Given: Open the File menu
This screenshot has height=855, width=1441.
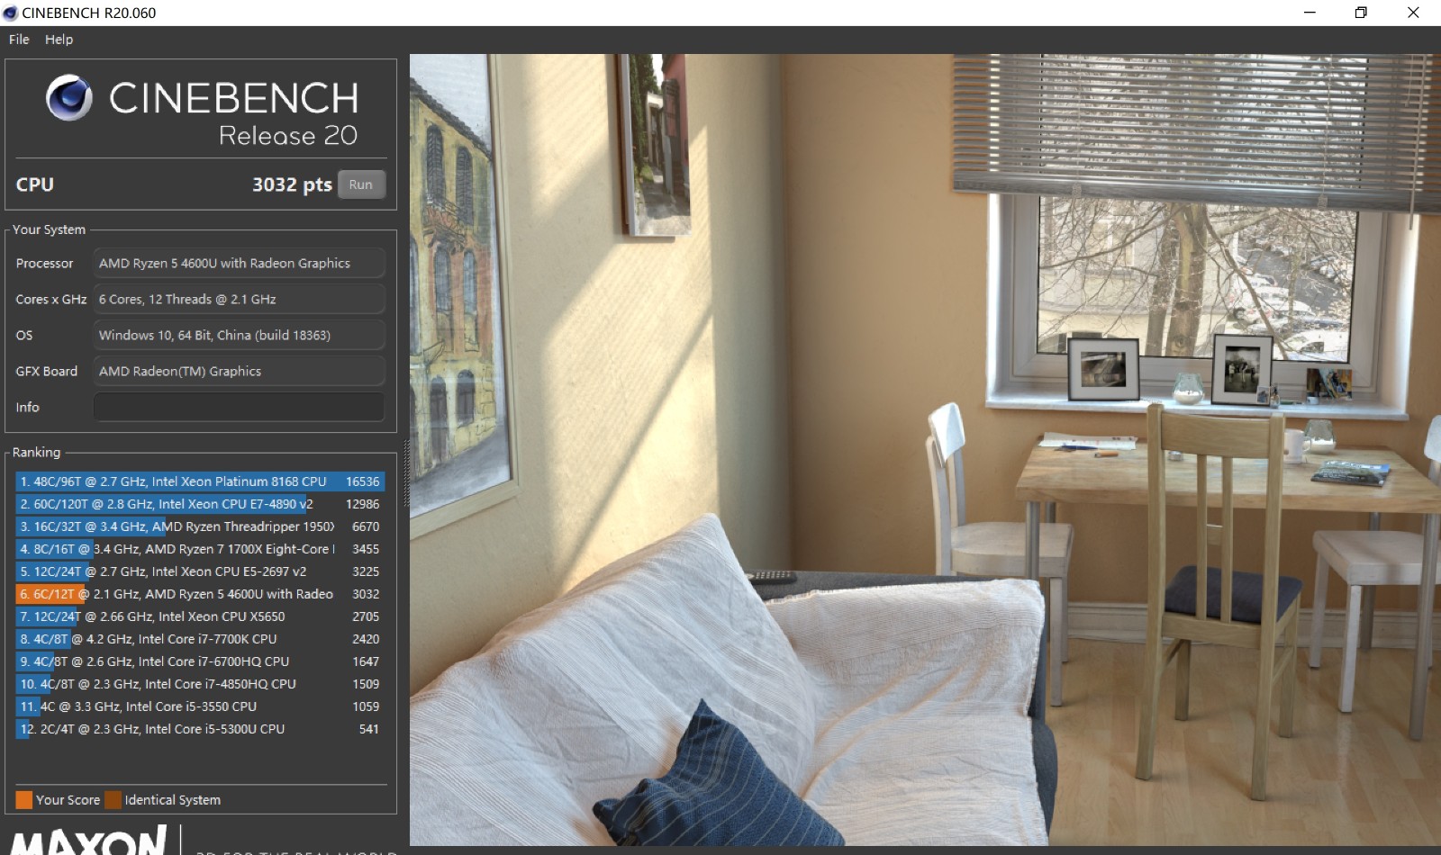Looking at the screenshot, I should pyautogui.click(x=19, y=40).
